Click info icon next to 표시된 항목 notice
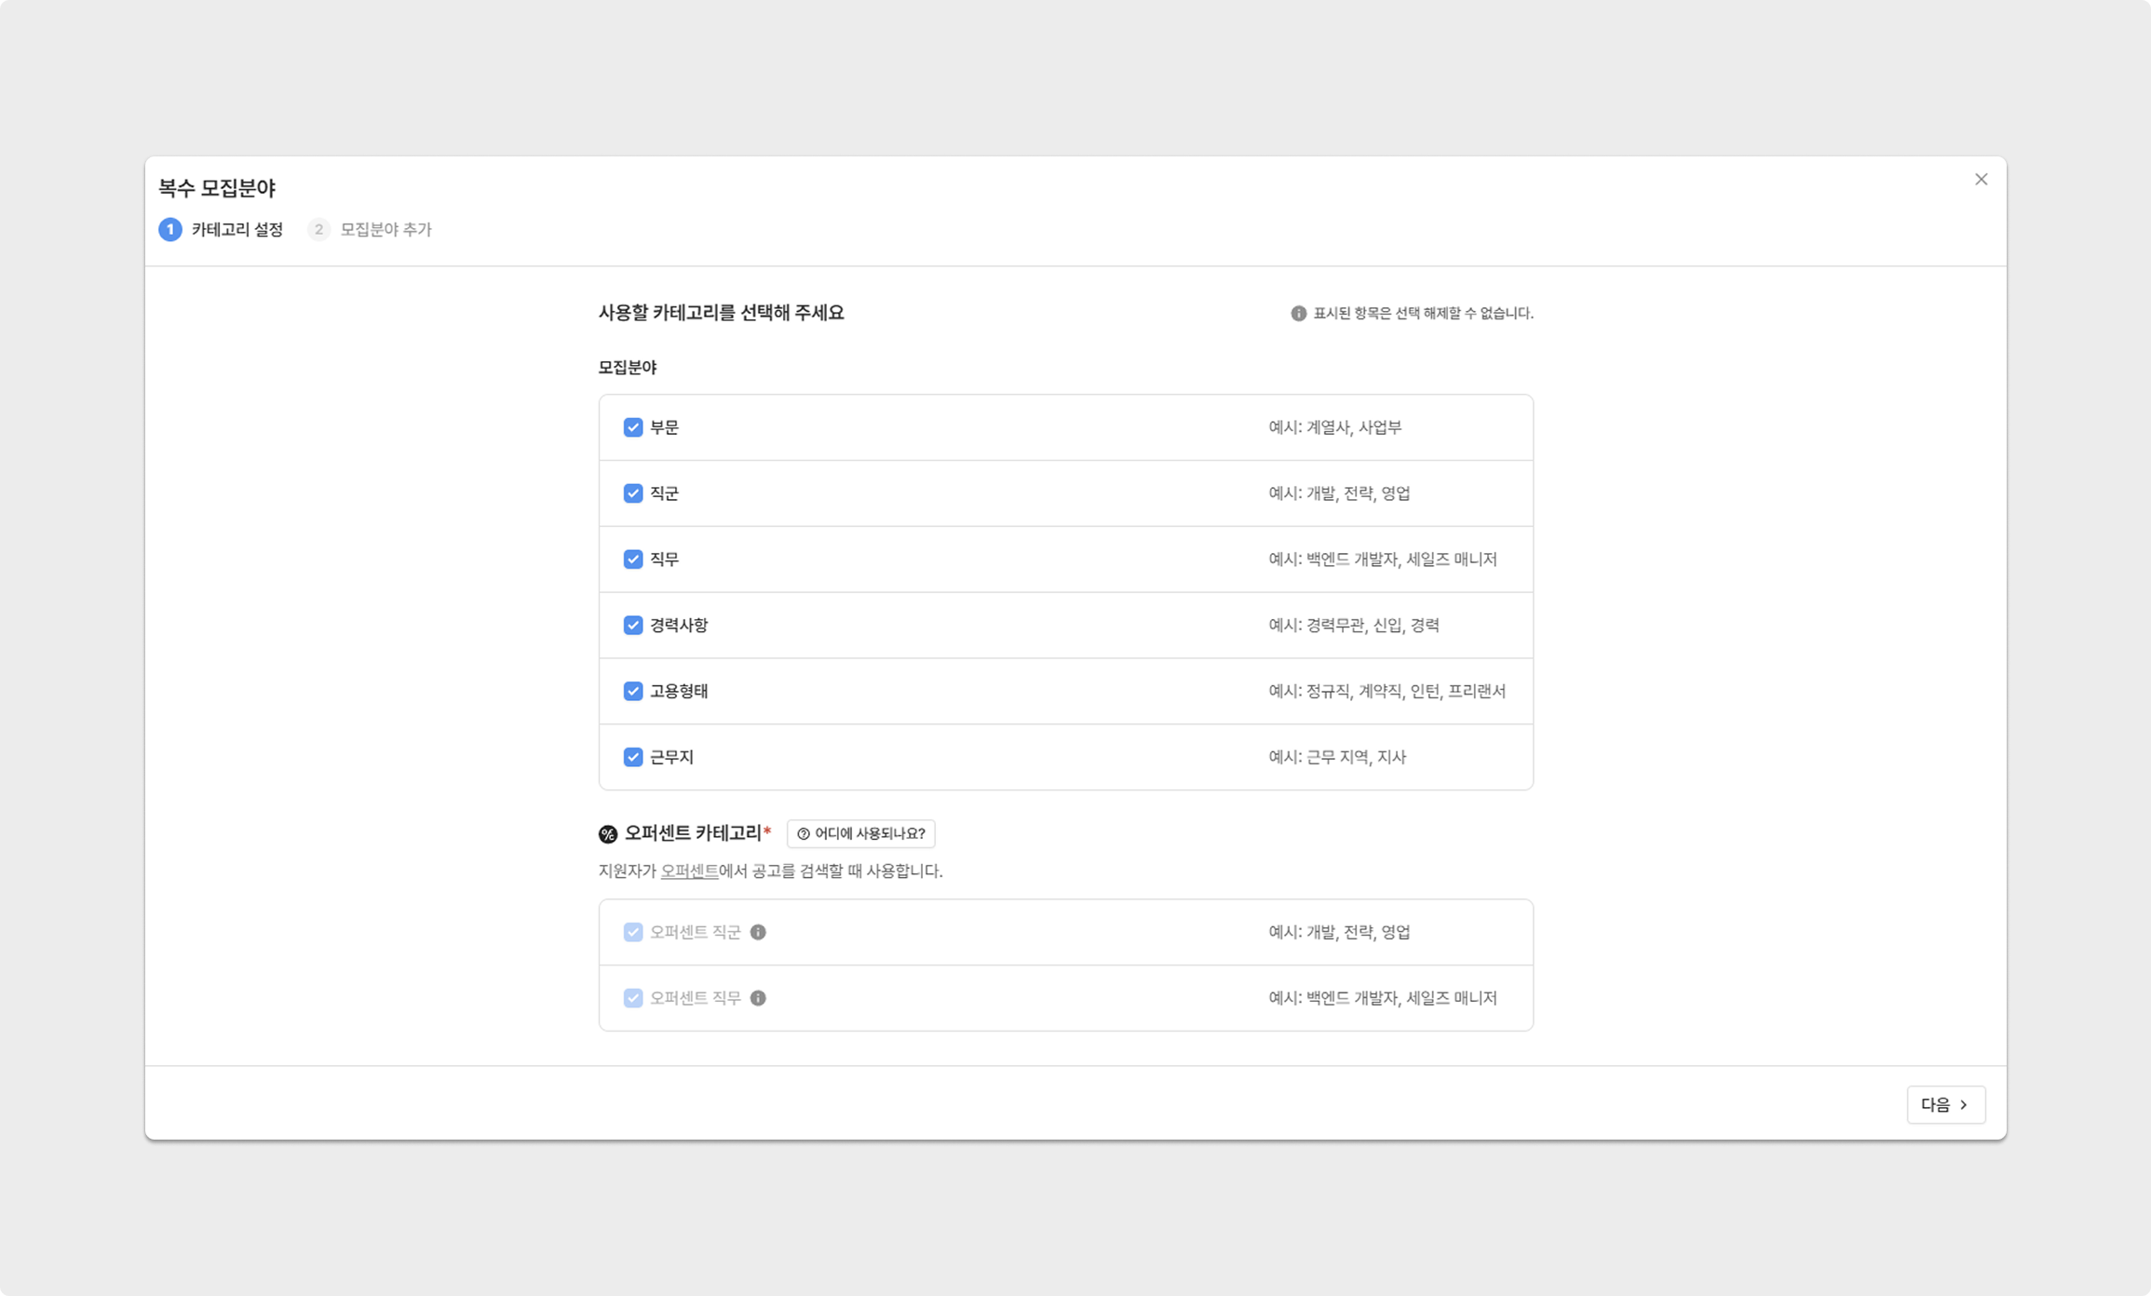This screenshot has height=1296, width=2151. pos(1298,314)
